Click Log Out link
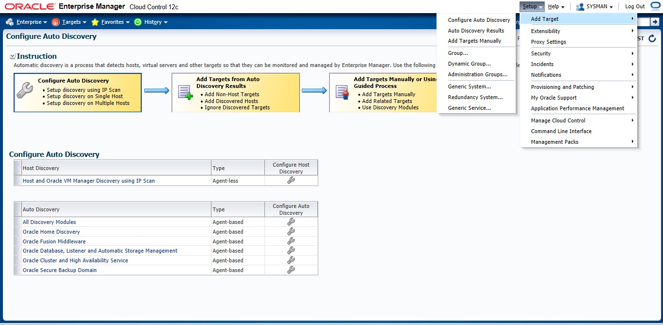663x325 pixels. tap(635, 7)
